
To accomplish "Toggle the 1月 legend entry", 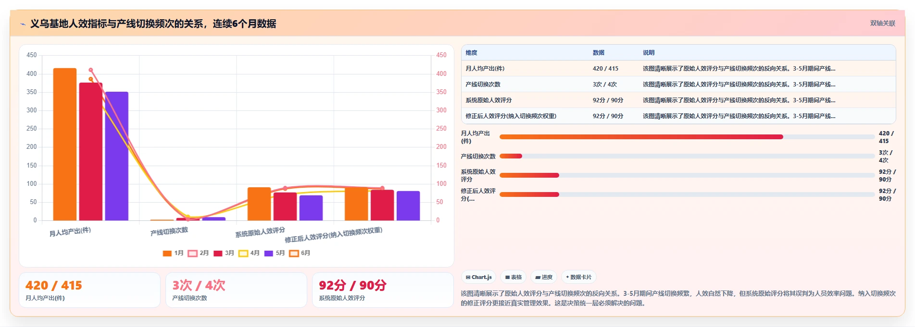I will (173, 253).
